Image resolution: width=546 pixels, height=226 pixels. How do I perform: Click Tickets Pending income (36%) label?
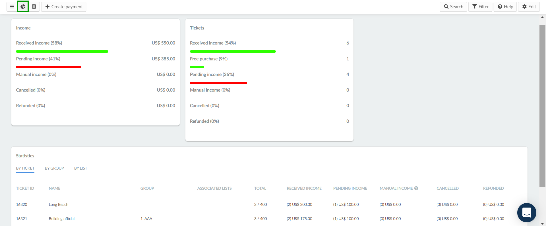click(x=212, y=74)
